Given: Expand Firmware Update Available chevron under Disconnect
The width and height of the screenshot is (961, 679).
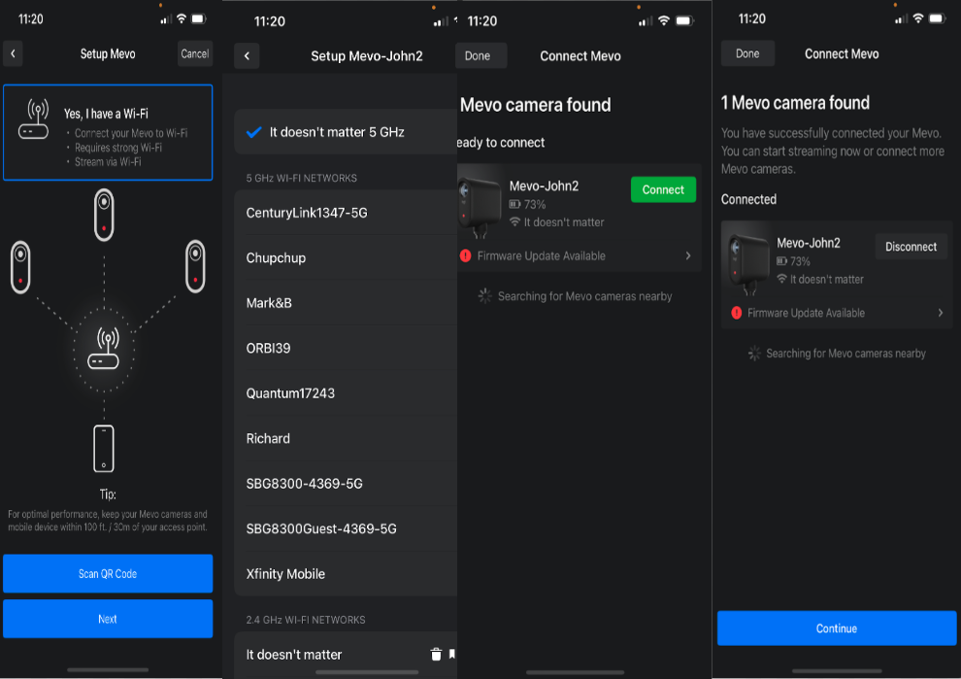Looking at the screenshot, I should pyautogui.click(x=940, y=313).
